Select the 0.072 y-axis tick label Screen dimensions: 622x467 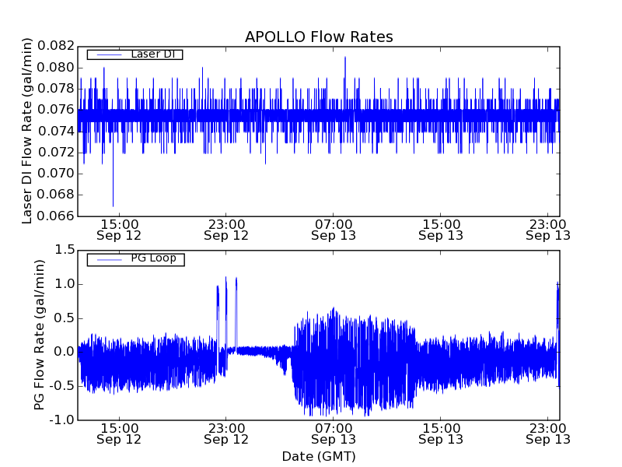tap(56, 152)
